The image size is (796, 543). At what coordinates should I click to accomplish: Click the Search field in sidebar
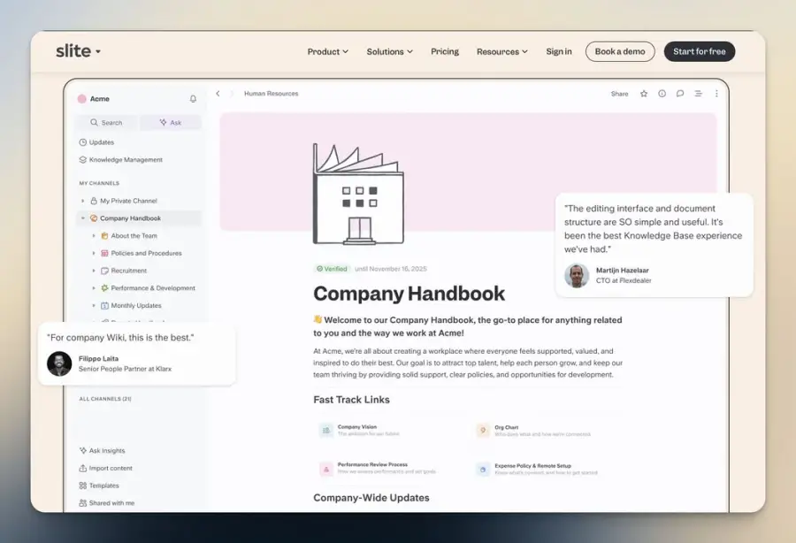pos(107,122)
